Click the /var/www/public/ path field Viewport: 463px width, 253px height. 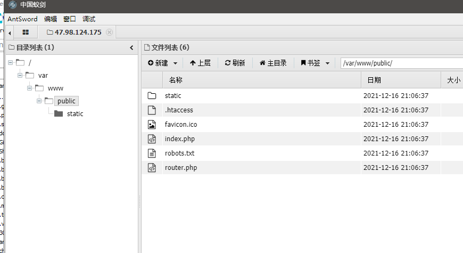click(x=402, y=63)
